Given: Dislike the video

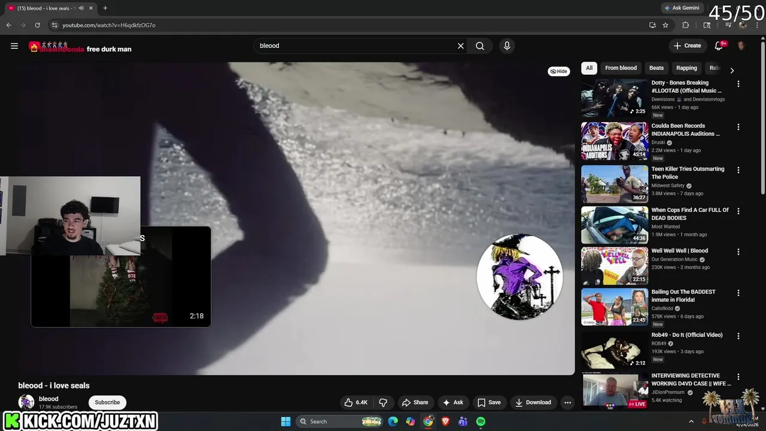Looking at the screenshot, I should click(x=383, y=402).
